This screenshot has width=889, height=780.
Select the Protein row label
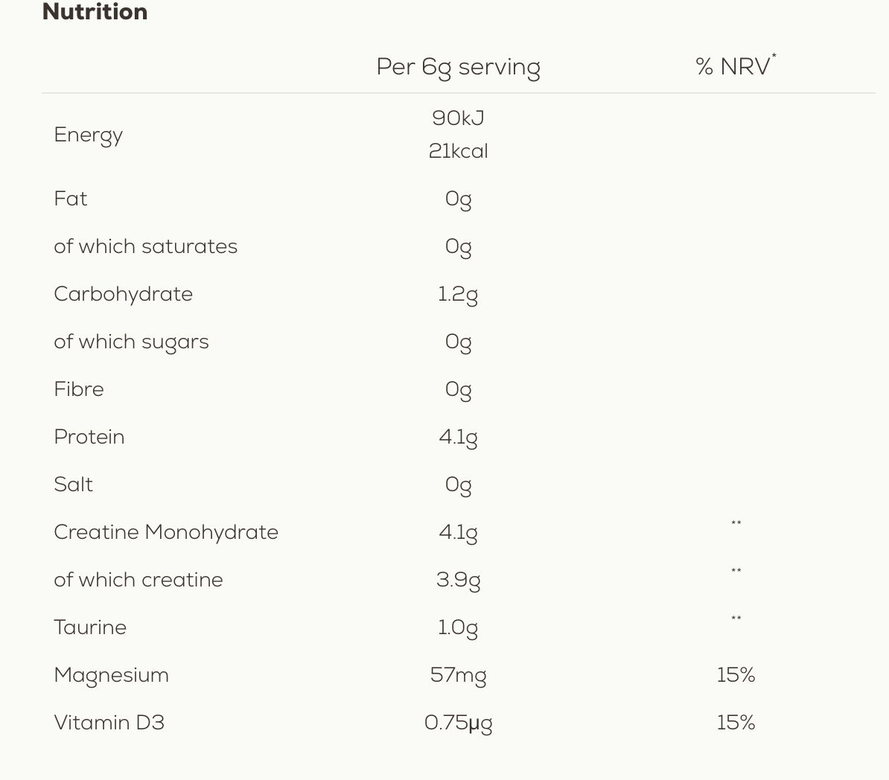pyautogui.click(x=89, y=437)
